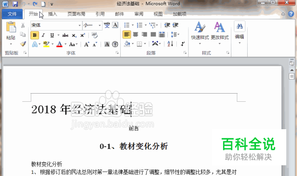Switch to 页面布局 Page Layout tab
This screenshot has width=297, height=176.
click(x=76, y=14)
